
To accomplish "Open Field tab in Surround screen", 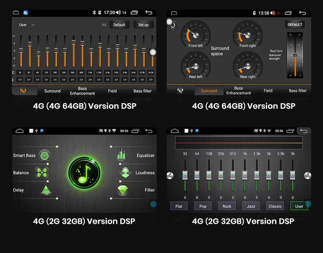I will (x=268, y=91).
